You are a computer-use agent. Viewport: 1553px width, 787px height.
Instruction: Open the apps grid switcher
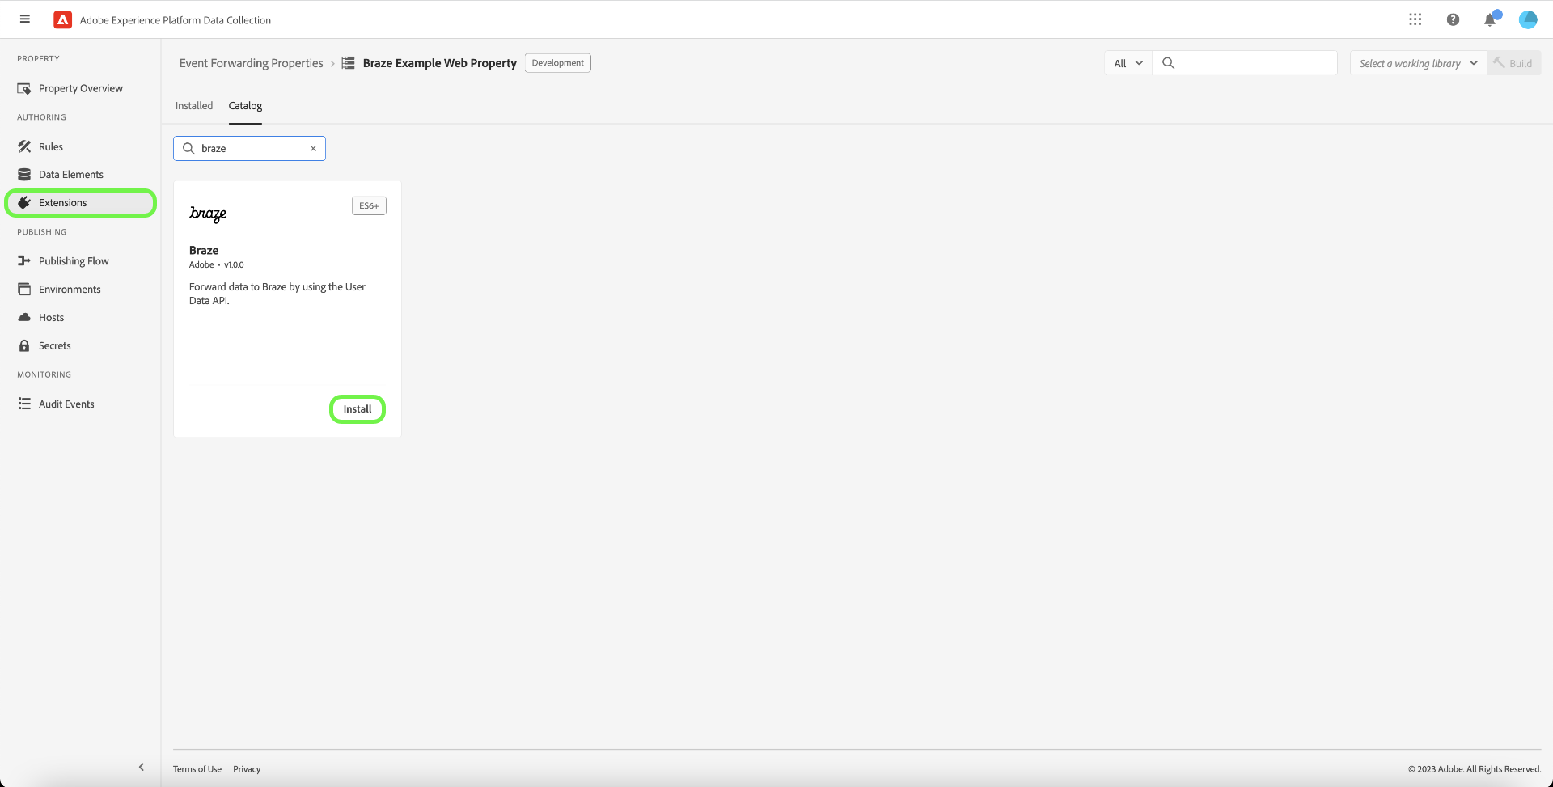(1415, 19)
